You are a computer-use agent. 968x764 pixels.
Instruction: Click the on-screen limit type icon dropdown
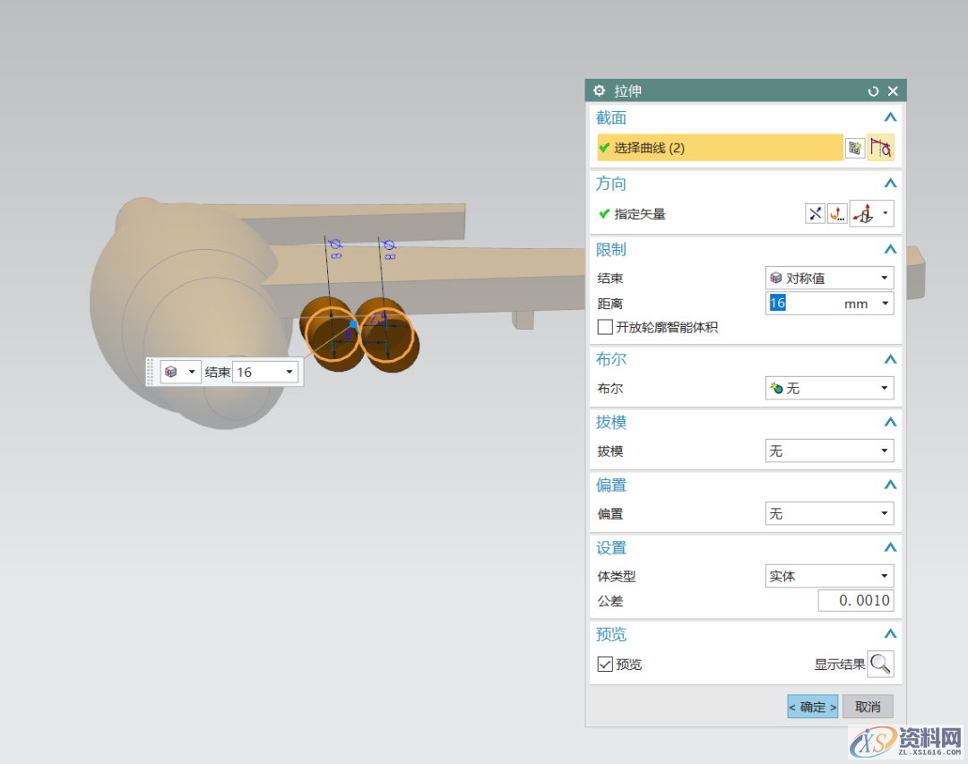click(x=179, y=372)
